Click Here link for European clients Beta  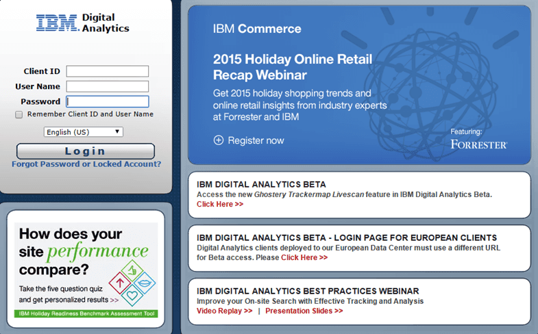304,257
